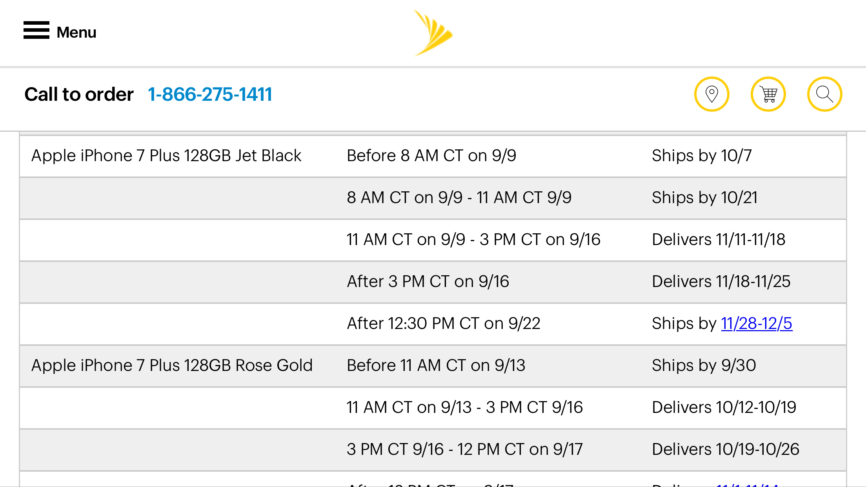This screenshot has height=487, width=866.
Task: Click After 12:30 PM CT on 9/22 cell
Action: pos(444,323)
